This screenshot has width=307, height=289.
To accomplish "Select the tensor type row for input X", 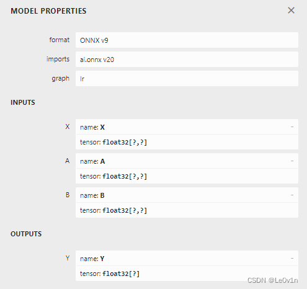I will (187, 142).
